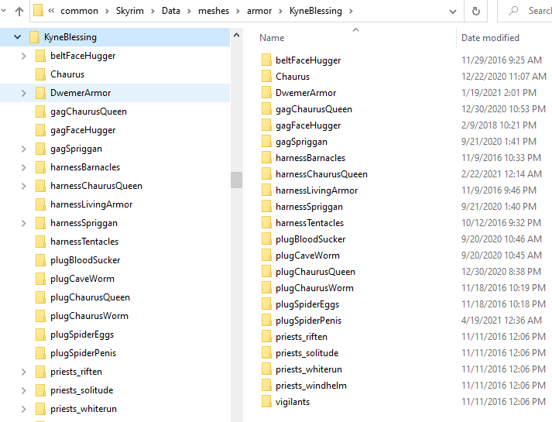The height and width of the screenshot is (422, 552).
Task: Click KyneBlessing folder icon in tree
Action: tap(34, 37)
